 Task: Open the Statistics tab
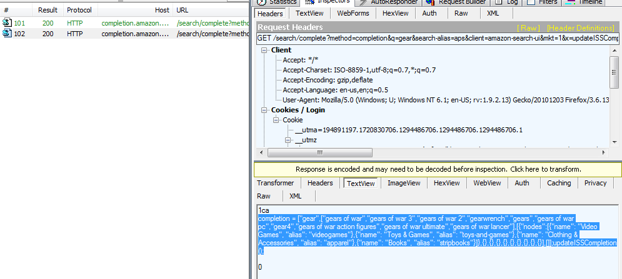(x=278, y=2)
